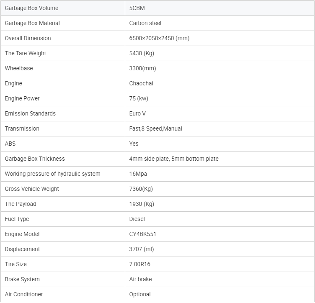
Task: Select the Chaochai engine value
Action: [141, 83]
